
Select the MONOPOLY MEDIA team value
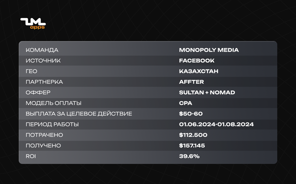pyautogui.click(x=209, y=50)
